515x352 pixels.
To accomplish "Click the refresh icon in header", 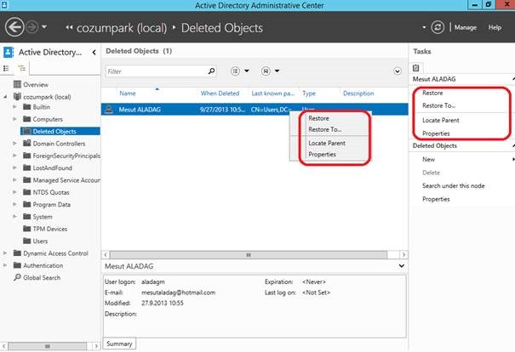I will (438, 27).
